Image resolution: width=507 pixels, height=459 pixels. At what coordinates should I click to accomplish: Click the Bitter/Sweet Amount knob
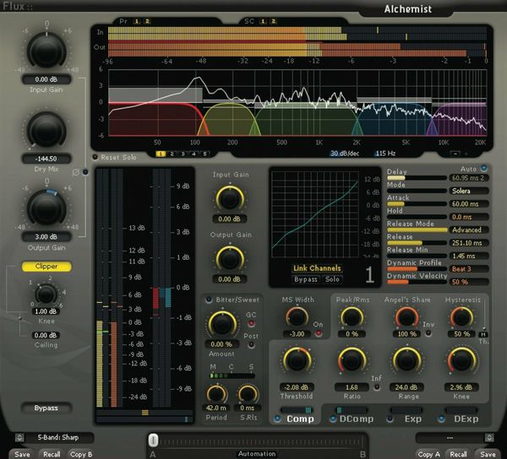tap(221, 324)
